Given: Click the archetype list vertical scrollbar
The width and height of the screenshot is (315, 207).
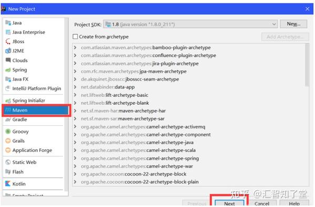Looking at the screenshot, I should [307, 65].
